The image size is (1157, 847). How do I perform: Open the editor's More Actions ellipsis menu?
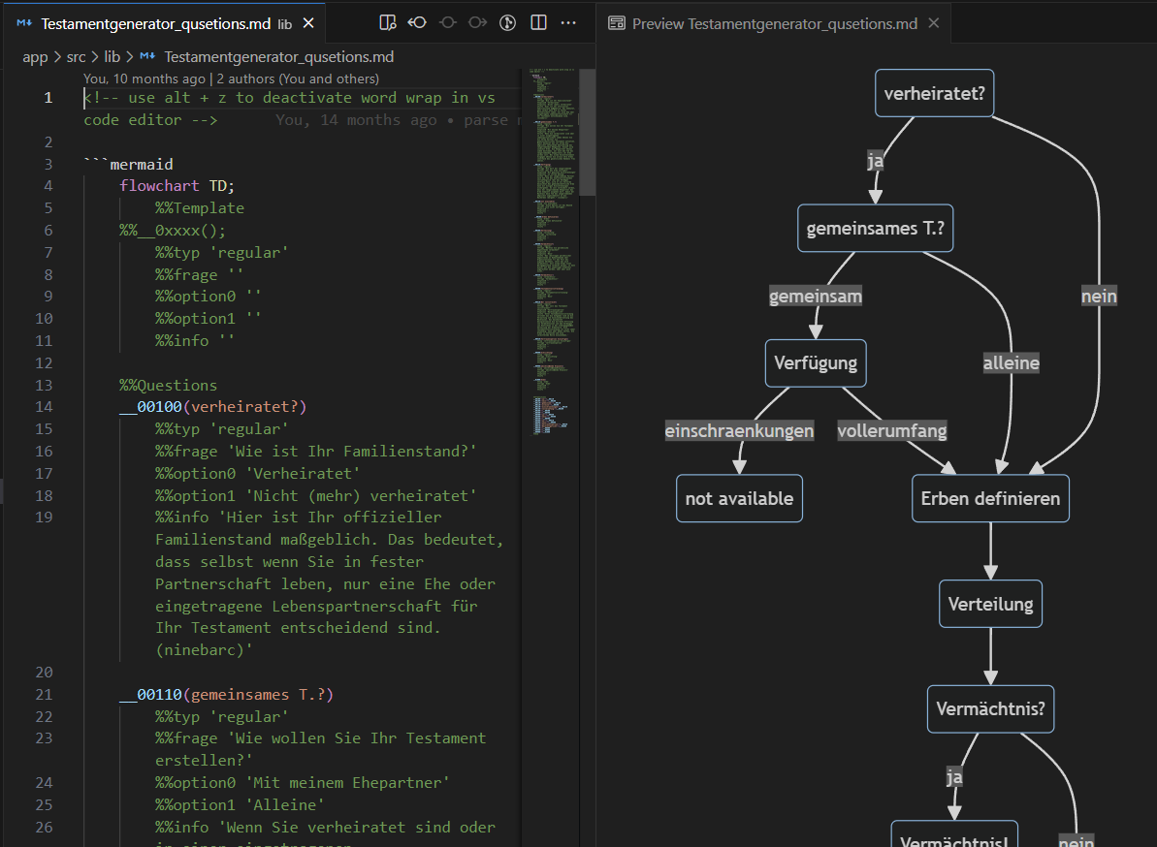click(x=568, y=22)
